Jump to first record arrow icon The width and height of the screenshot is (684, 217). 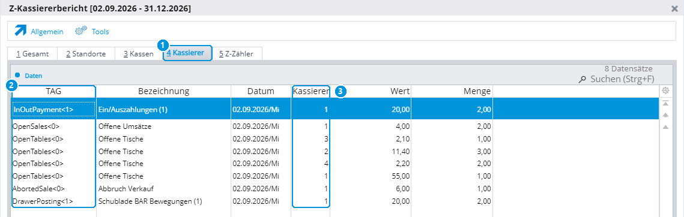pyautogui.click(x=665, y=103)
